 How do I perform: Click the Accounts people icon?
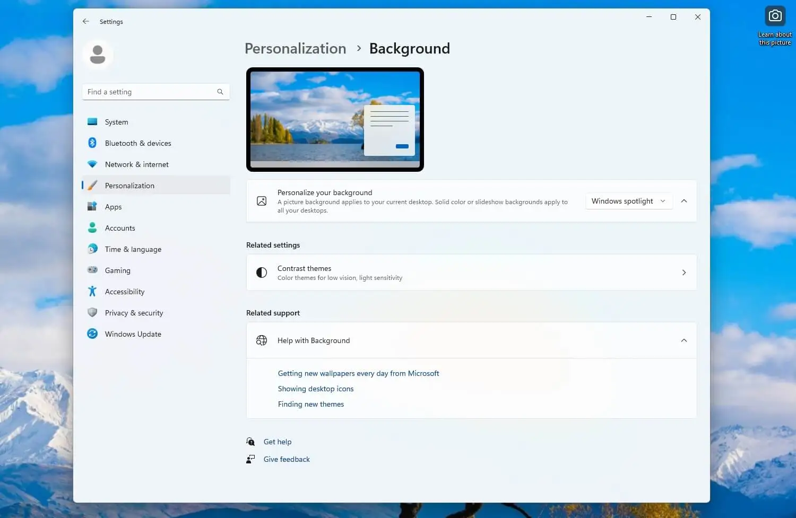tap(92, 227)
